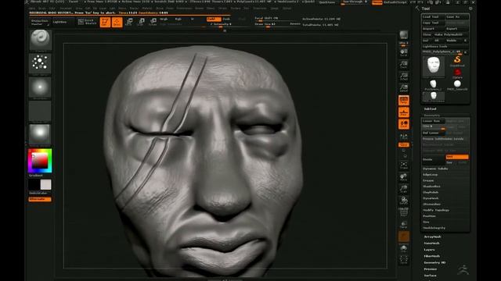Expand Dynamic Subdiv section

pyautogui.click(x=435, y=169)
